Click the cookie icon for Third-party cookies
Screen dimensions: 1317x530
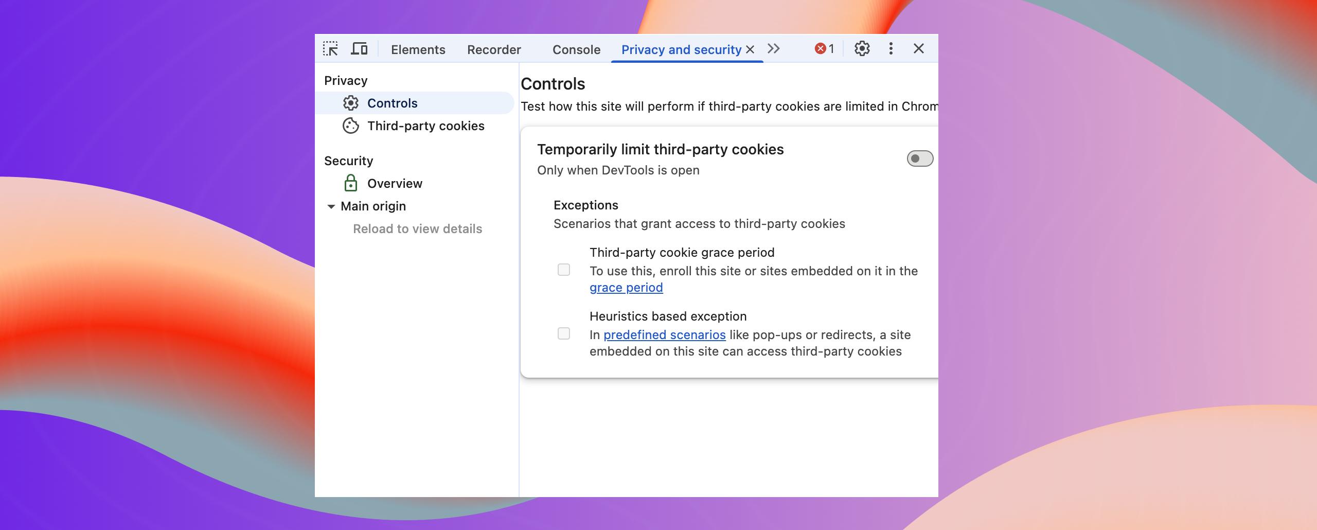click(x=351, y=126)
